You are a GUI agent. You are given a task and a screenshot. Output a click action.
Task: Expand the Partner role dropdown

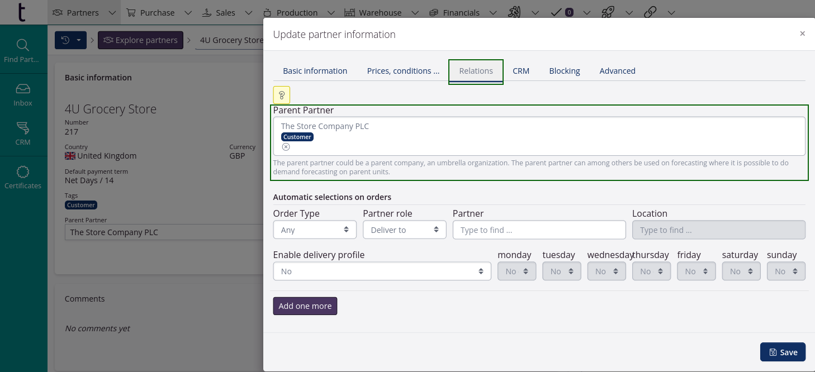click(x=404, y=230)
